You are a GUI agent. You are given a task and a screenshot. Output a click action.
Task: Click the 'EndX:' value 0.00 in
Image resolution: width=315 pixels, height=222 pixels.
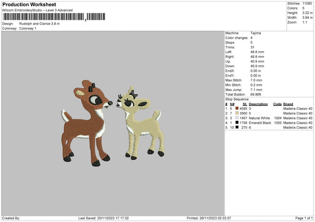256,71
